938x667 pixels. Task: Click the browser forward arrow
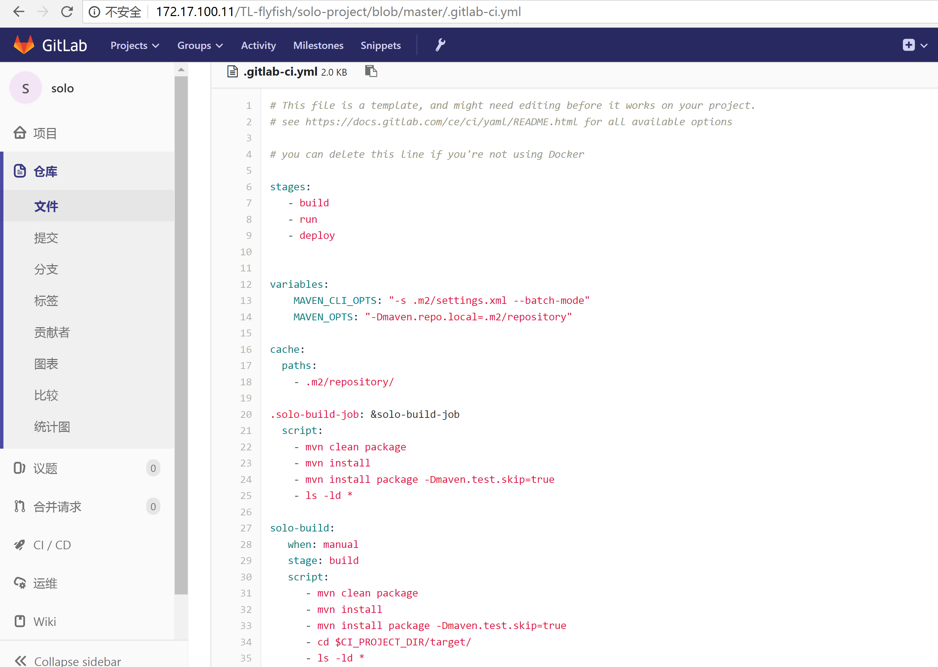43,12
